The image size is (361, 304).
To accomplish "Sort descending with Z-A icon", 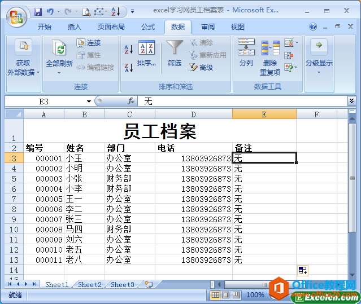I will pyautogui.click(x=128, y=68).
